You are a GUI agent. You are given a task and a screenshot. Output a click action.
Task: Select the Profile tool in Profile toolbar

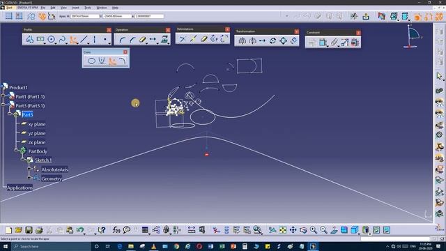coord(29,40)
